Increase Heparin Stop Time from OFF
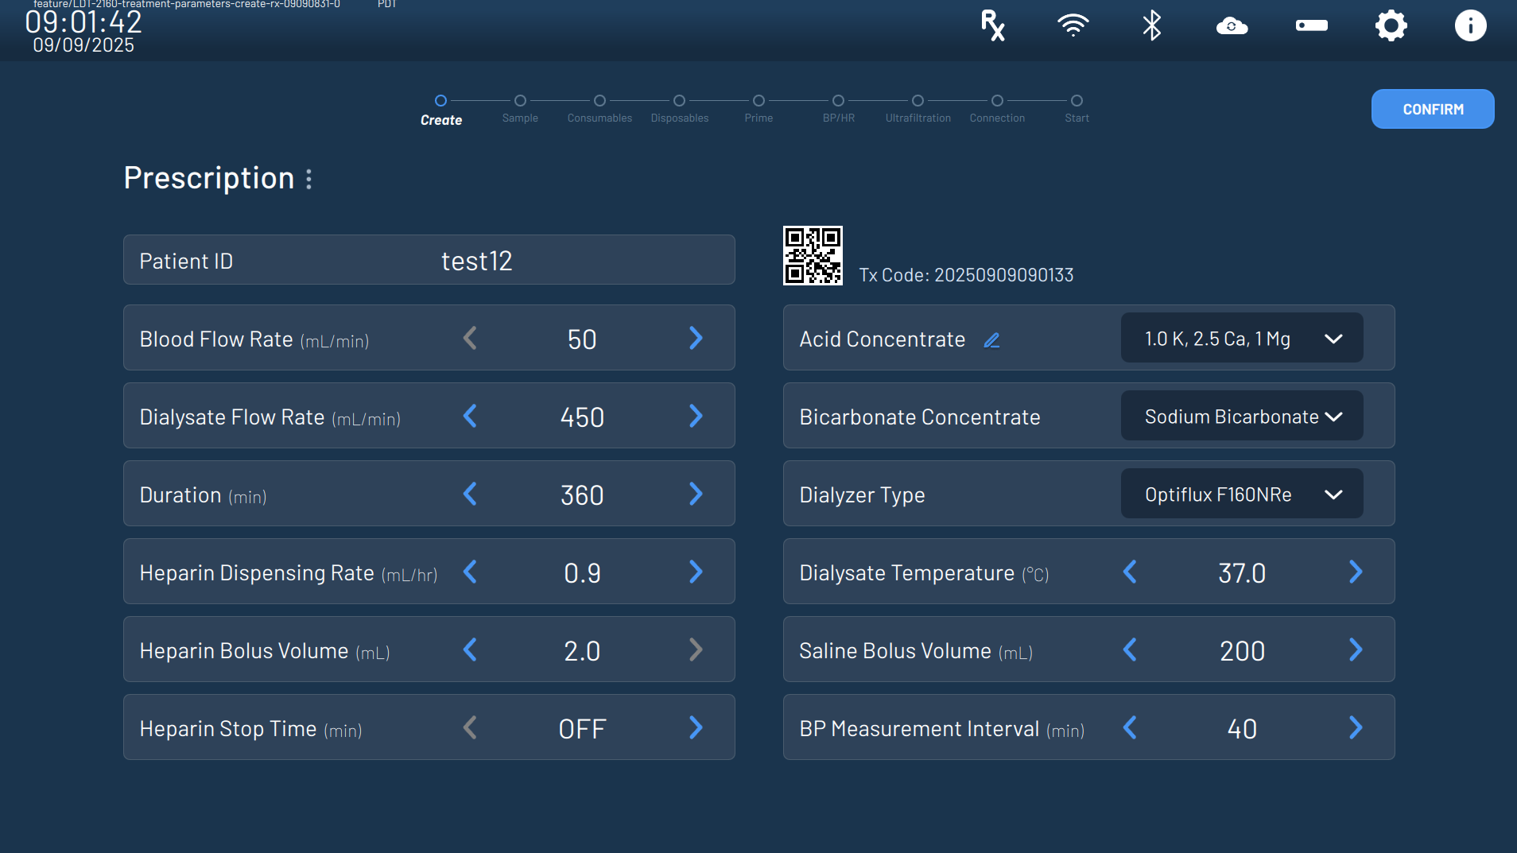Viewport: 1517px width, 853px height. point(696,727)
